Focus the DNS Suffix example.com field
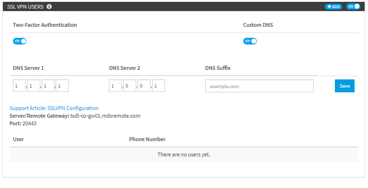Image resolution: width=368 pixels, height=188 pixels. click(x=260, y=86)
